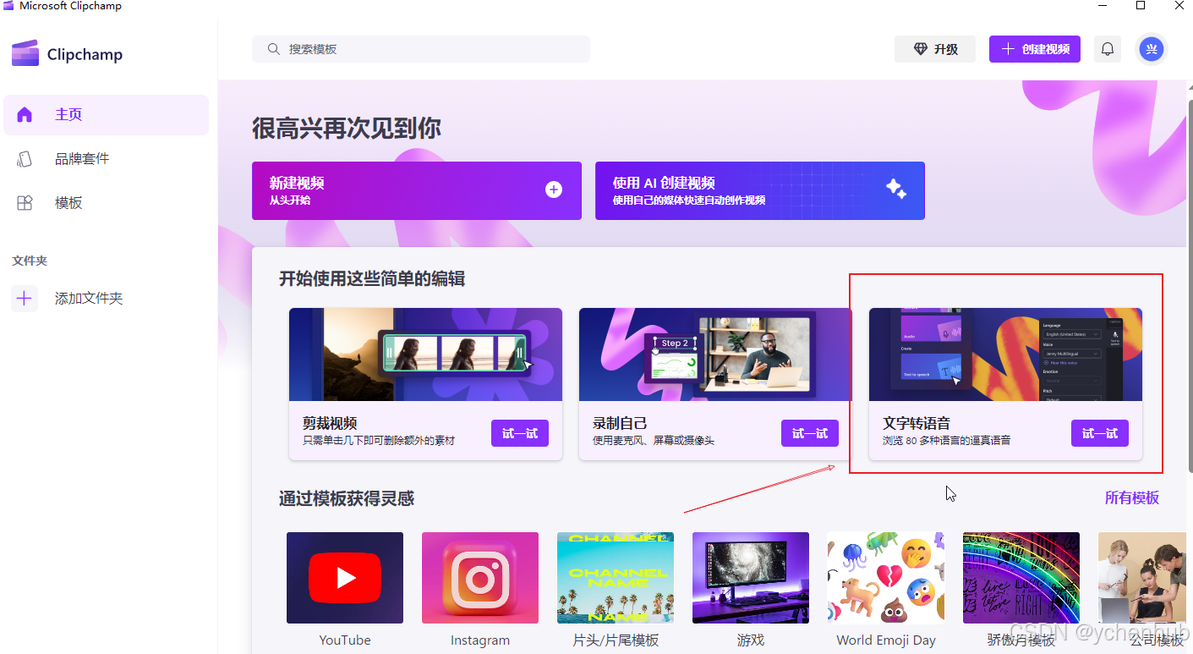Viewport: 1193px width, 654px height.
Task: Click the 录制自己 card title
Action: click(620, 423)
